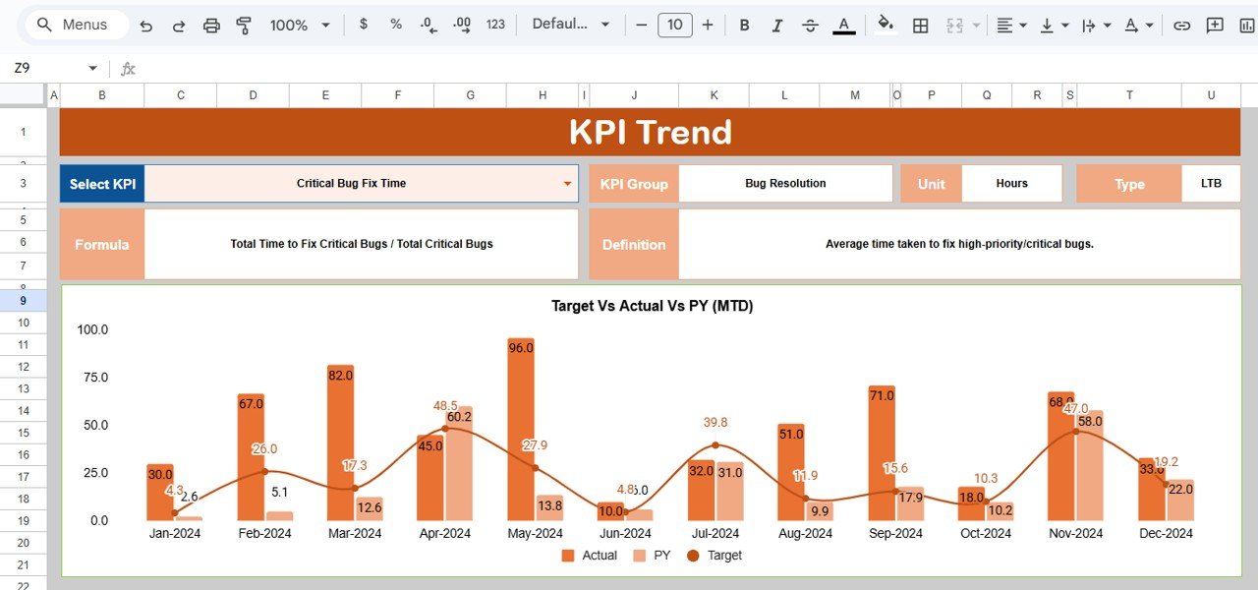This screenshot has height=590, width=1258.
Task: Select the Paint format tool
Action: tap(243, 25)
